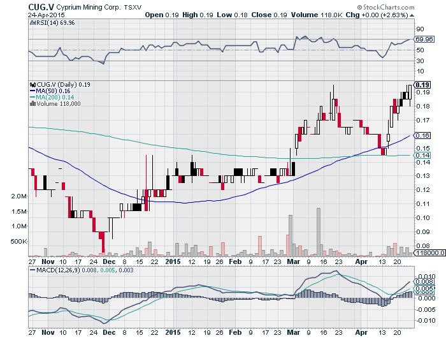Click the 0.19 current price tag on right axis
446x338 pixels.
pyautogui.click(x=422, y=84)
